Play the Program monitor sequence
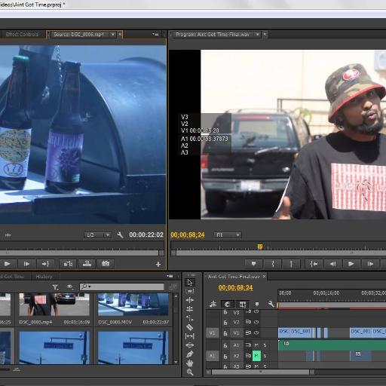Image resolution: width=386 pixels, height=386 pixels. (x=351, y=264)
